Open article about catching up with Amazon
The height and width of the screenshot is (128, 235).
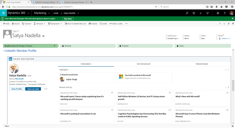[82, 98]
